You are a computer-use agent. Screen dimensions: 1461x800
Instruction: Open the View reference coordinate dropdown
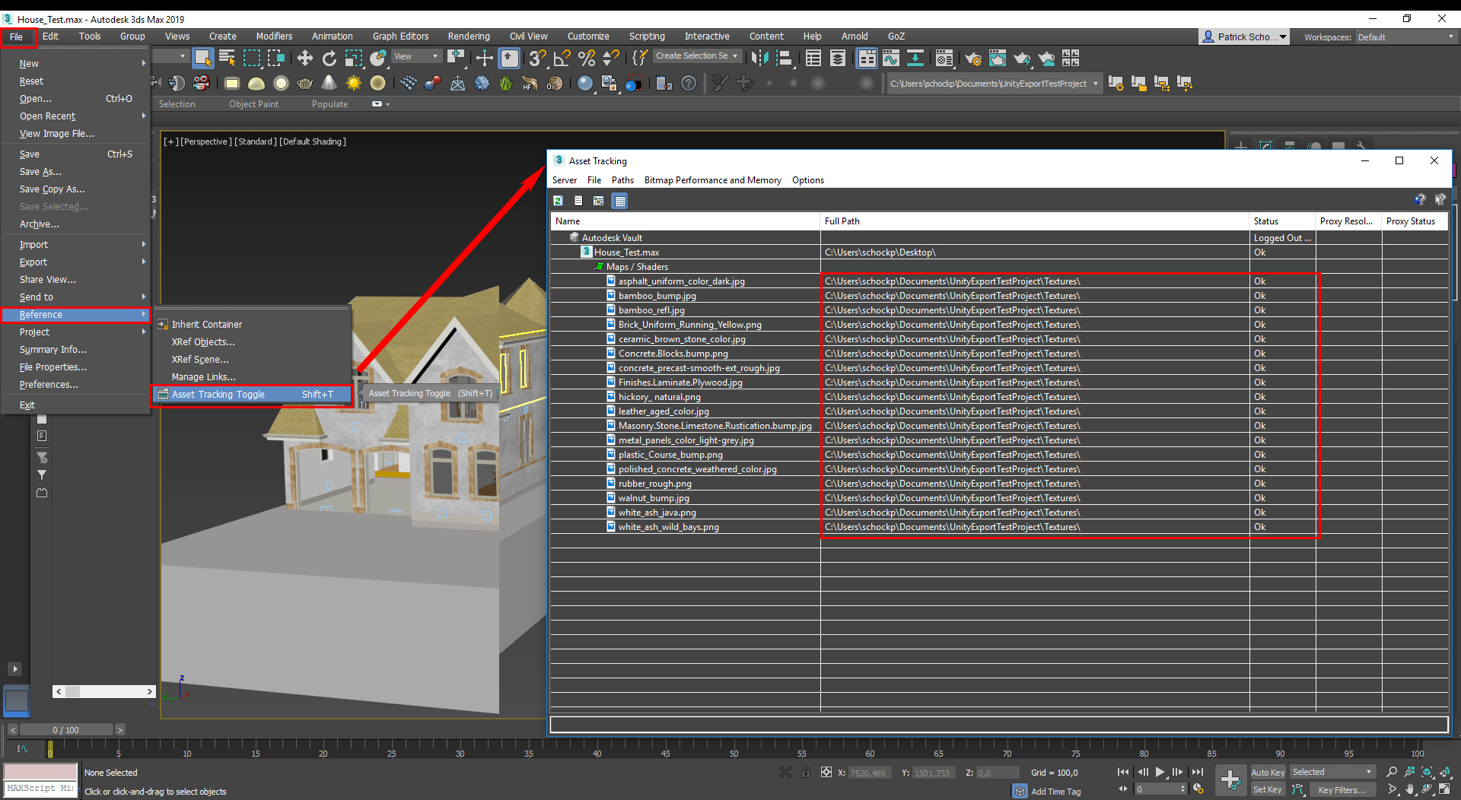[415, 56]
